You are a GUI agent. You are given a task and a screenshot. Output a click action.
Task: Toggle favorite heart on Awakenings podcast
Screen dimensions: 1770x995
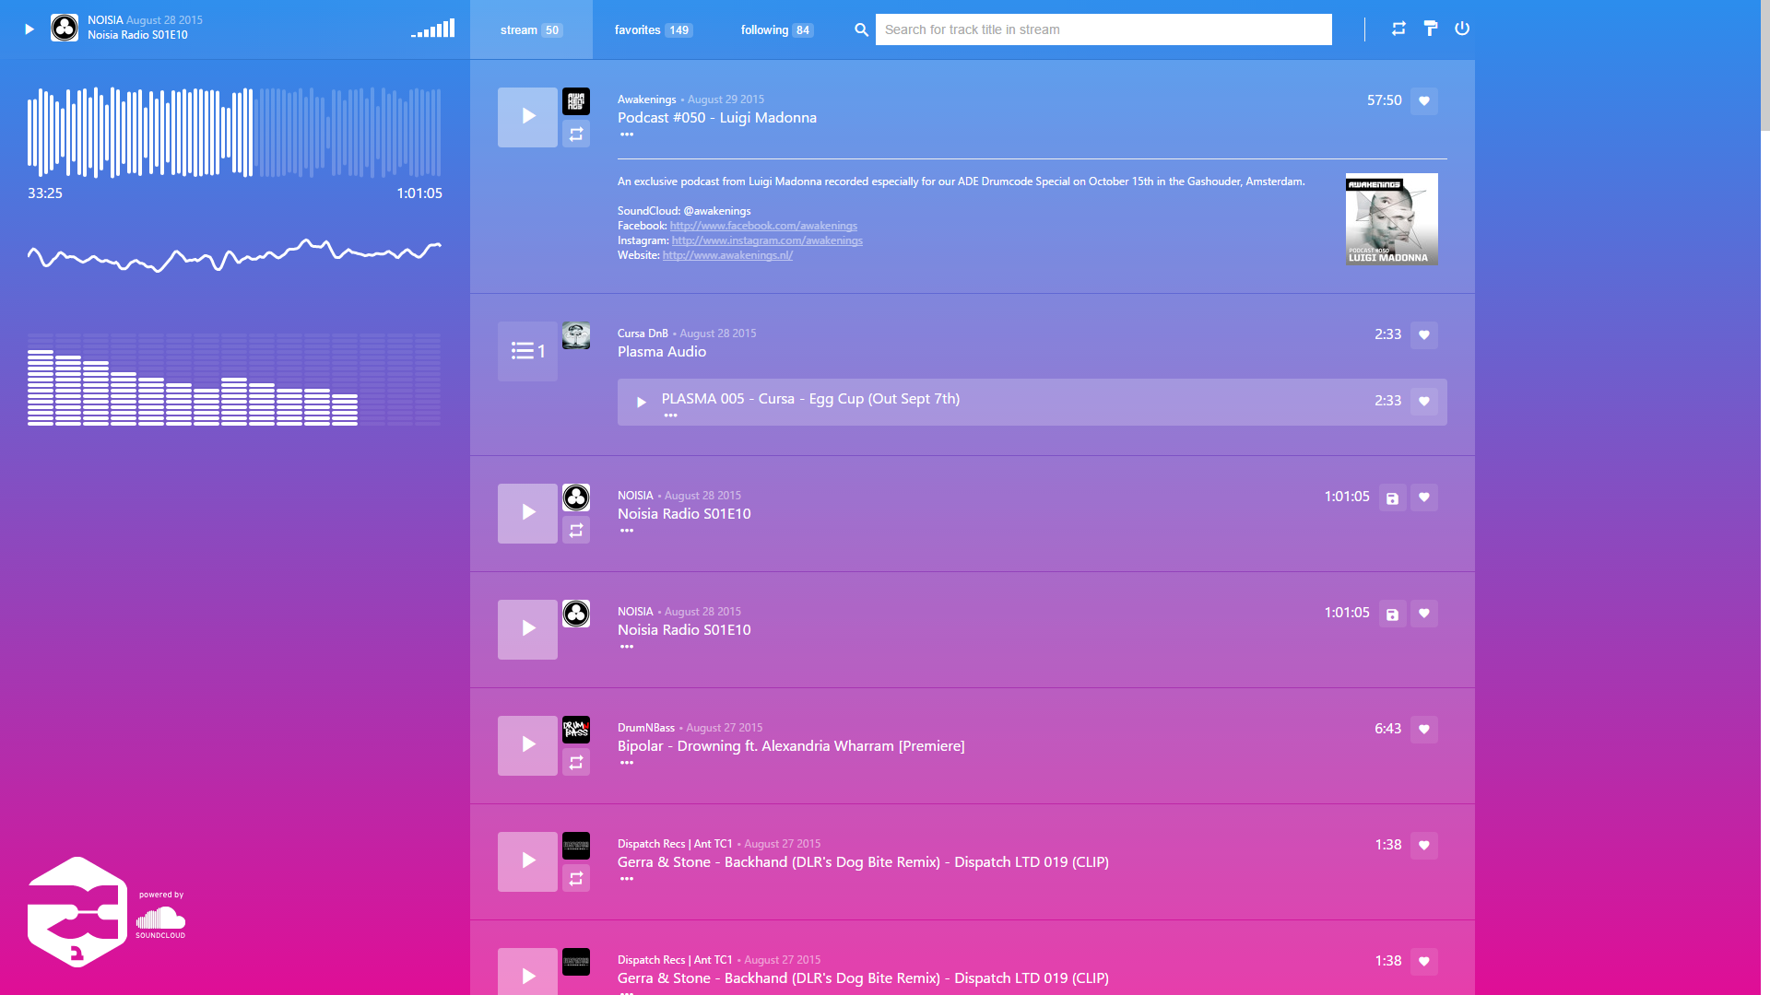point(1423,101)
